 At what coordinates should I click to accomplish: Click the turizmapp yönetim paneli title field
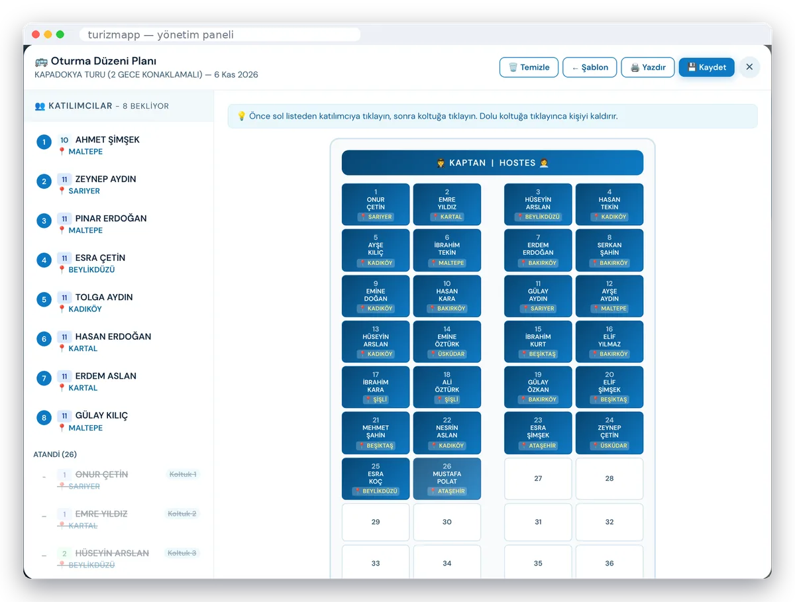click(x=220, y=34)
